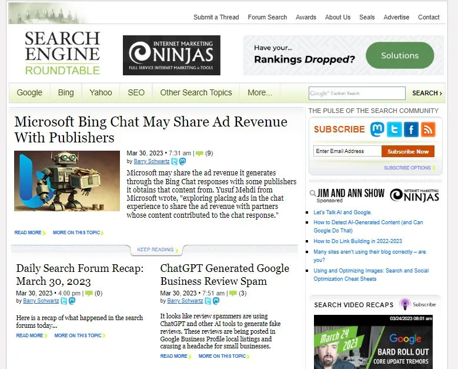Click the Search Engine Roundtable logo

(62, 53)
